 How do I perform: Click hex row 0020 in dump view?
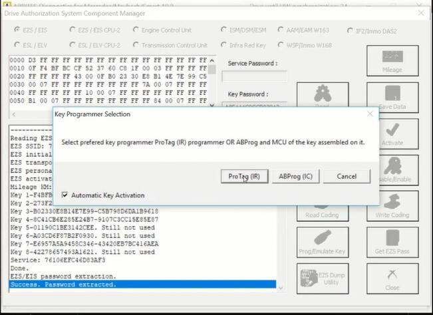(x=108, y=76)
